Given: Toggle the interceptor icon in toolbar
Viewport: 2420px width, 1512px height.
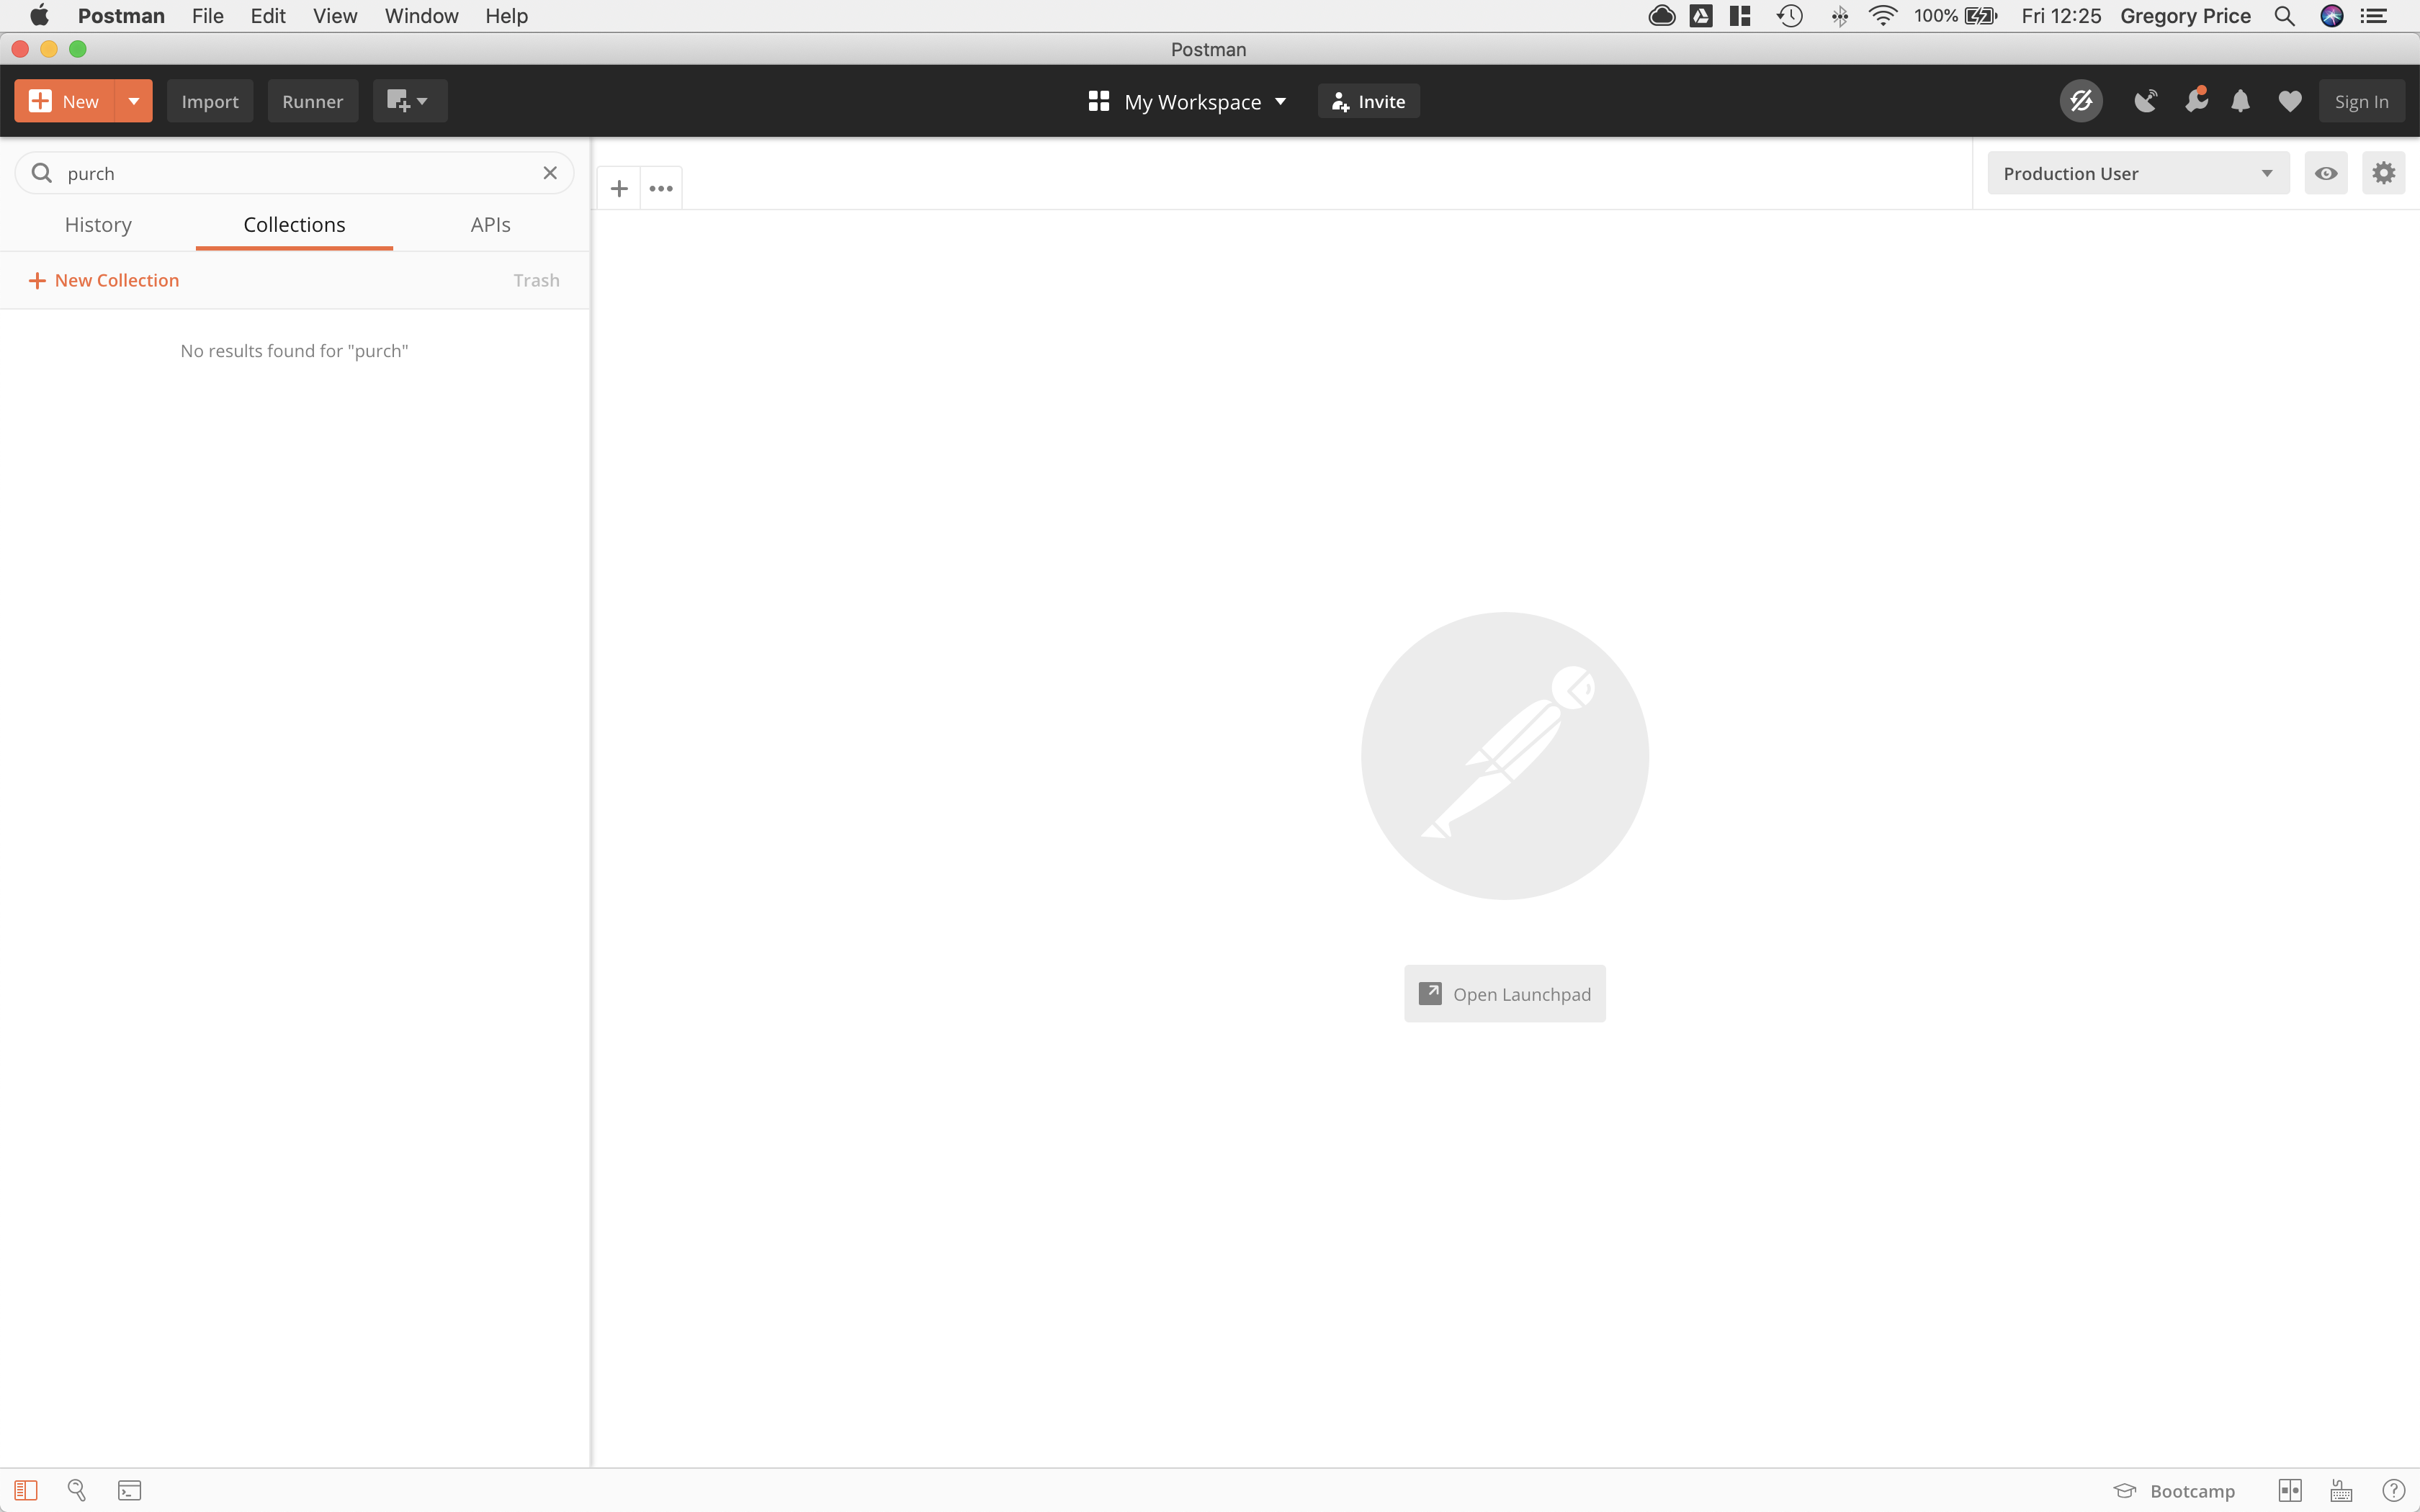Looking at the screenshot, I should 2145,99.
